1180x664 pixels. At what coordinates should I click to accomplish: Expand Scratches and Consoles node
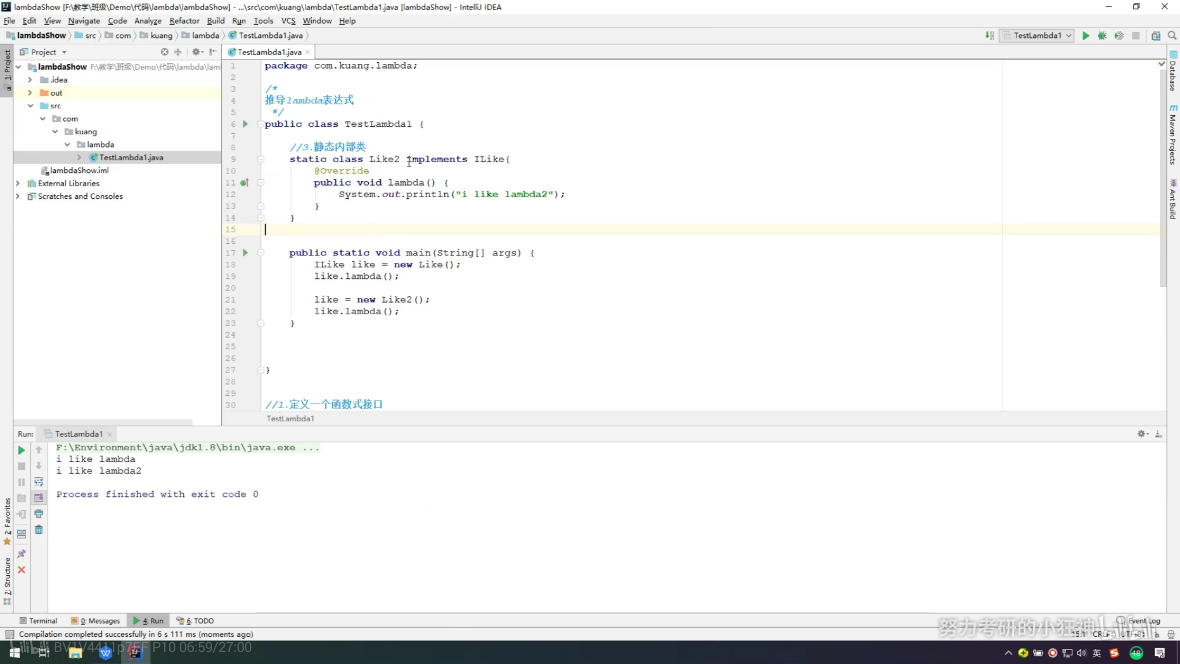pos(18,197)
